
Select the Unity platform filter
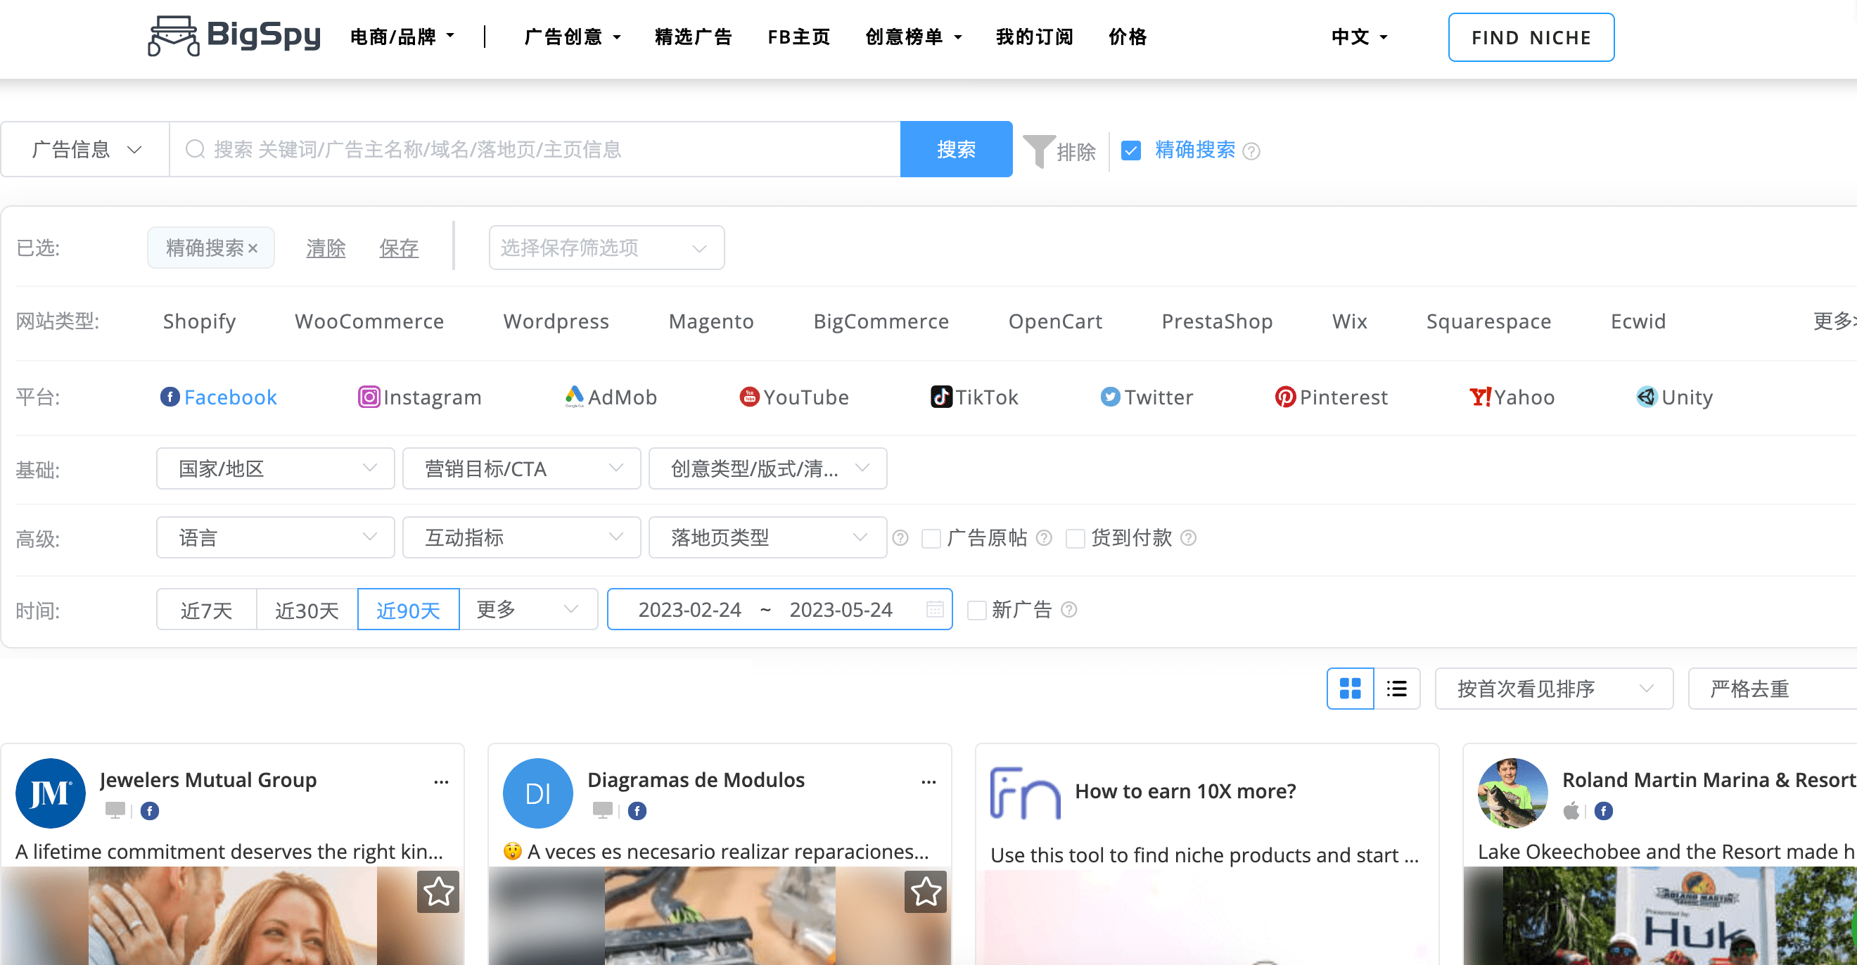(1675, 397)
